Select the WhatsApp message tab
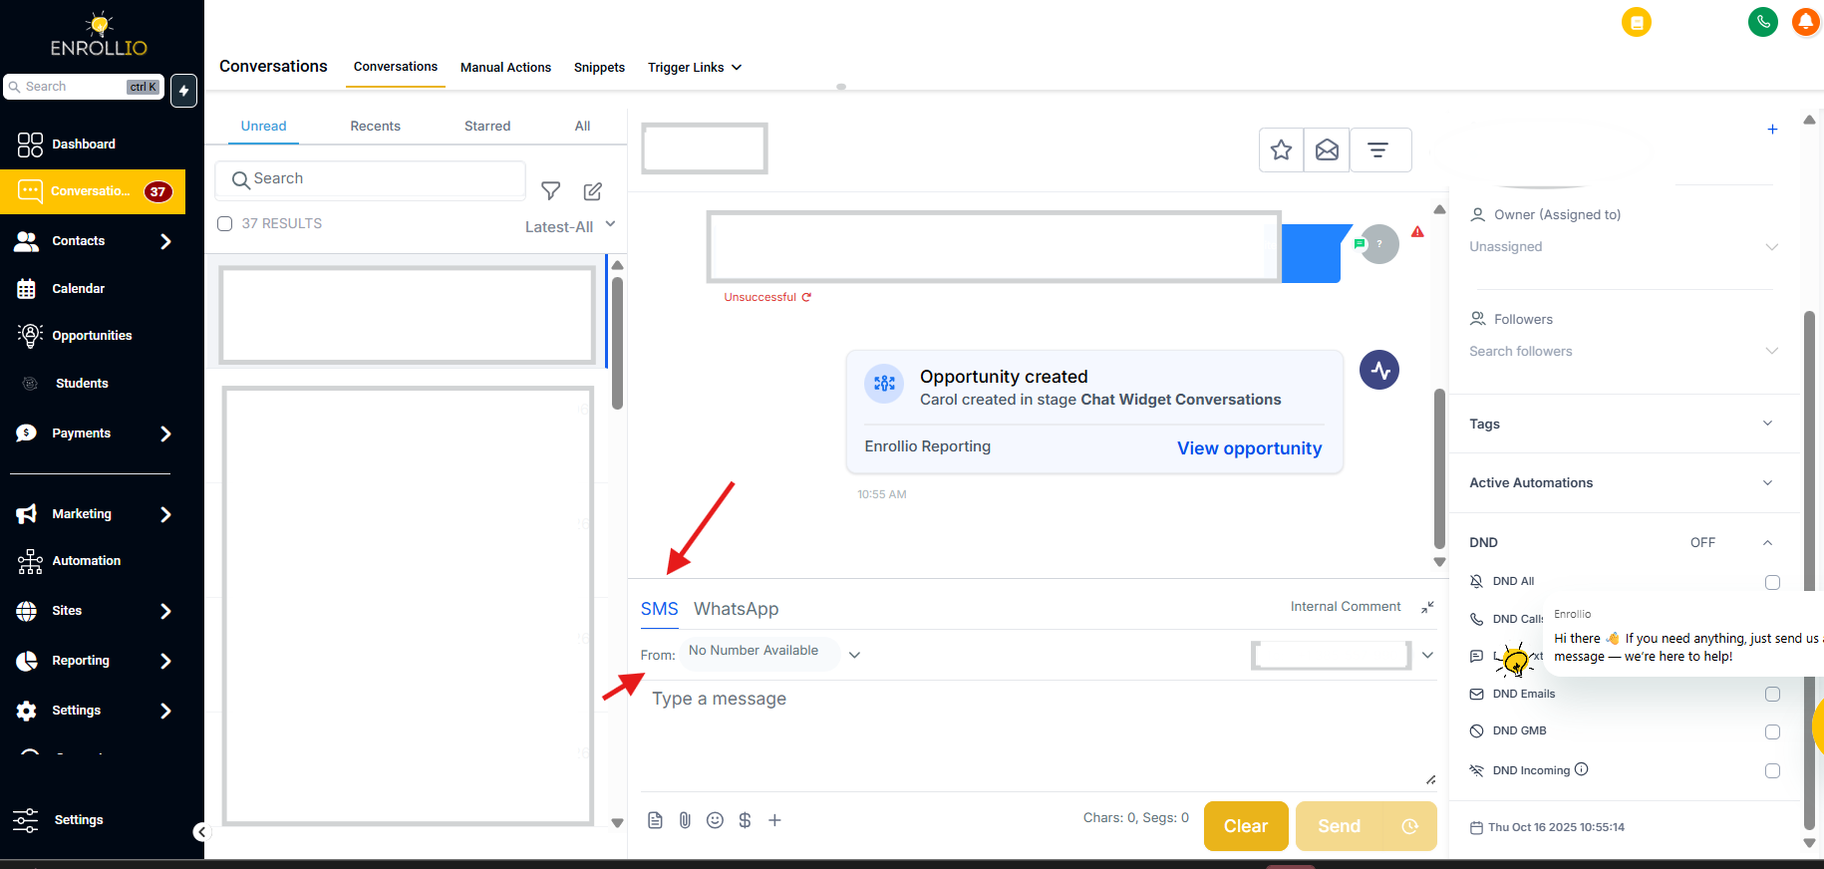The image size is (1824, 869). [737, 609]
